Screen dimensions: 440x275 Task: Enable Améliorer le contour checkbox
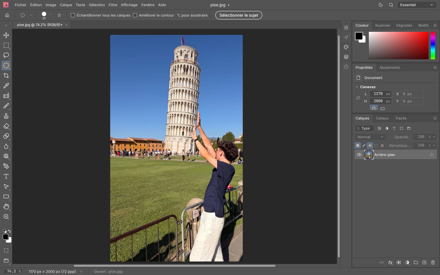(135, 15)
